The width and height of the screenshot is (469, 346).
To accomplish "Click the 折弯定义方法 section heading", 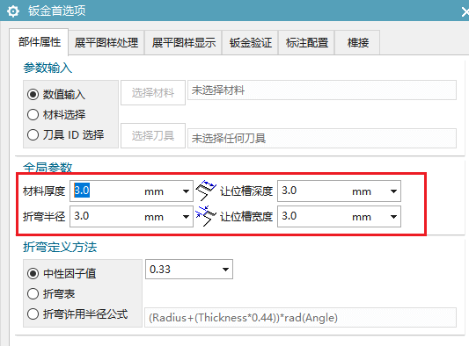I will coord(60,247).
